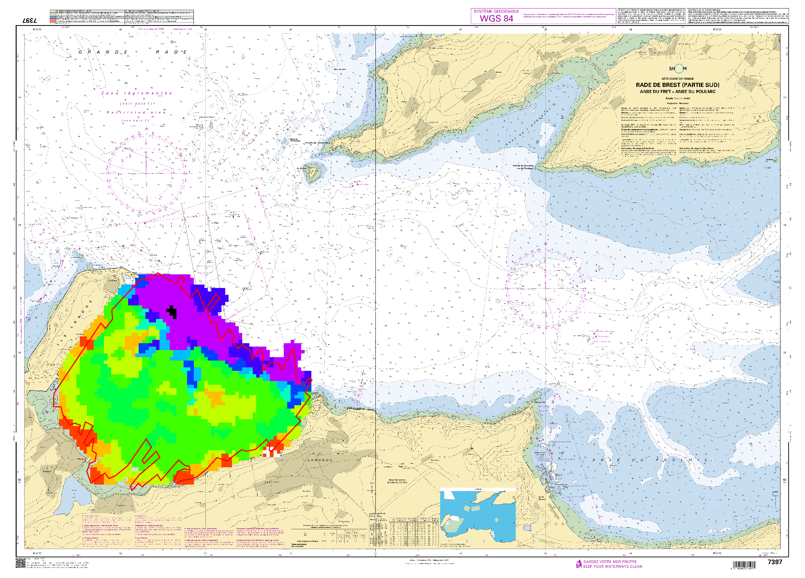Click the upside-down 7397 chart number at top left
Viewport: 805px width, 578px height.
[x=30, y=20]
